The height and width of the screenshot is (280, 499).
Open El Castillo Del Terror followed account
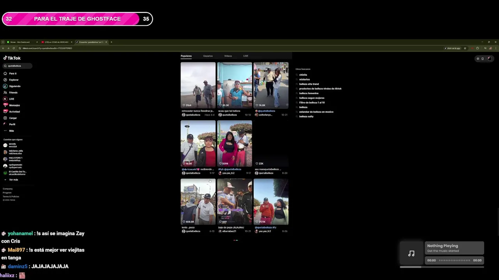tap(15, 173)
